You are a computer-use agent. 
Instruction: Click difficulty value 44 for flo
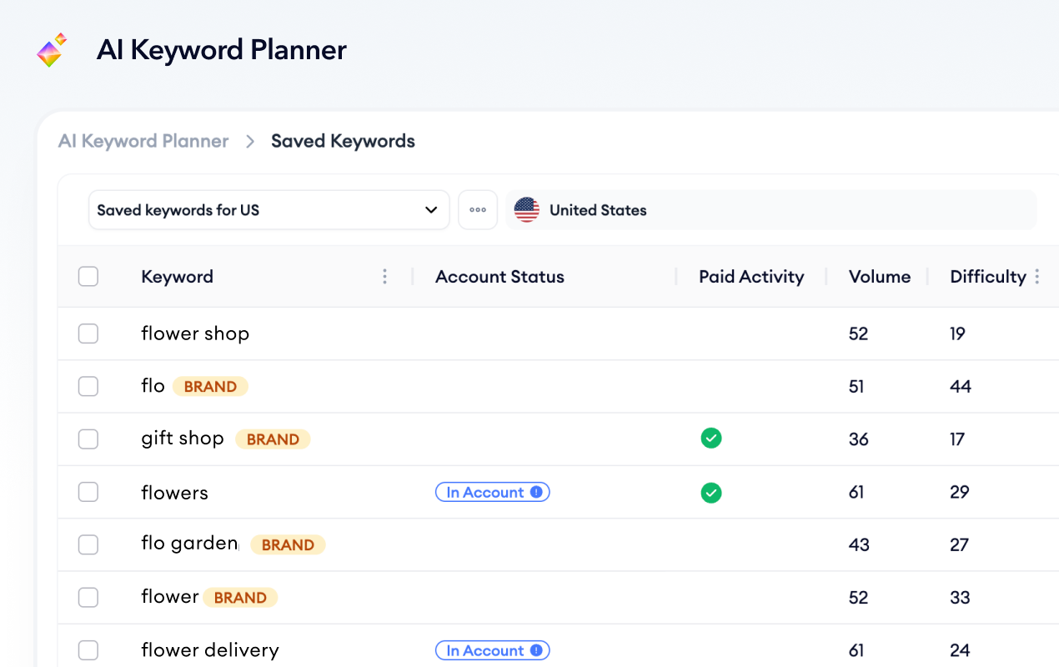click(961, 386)
